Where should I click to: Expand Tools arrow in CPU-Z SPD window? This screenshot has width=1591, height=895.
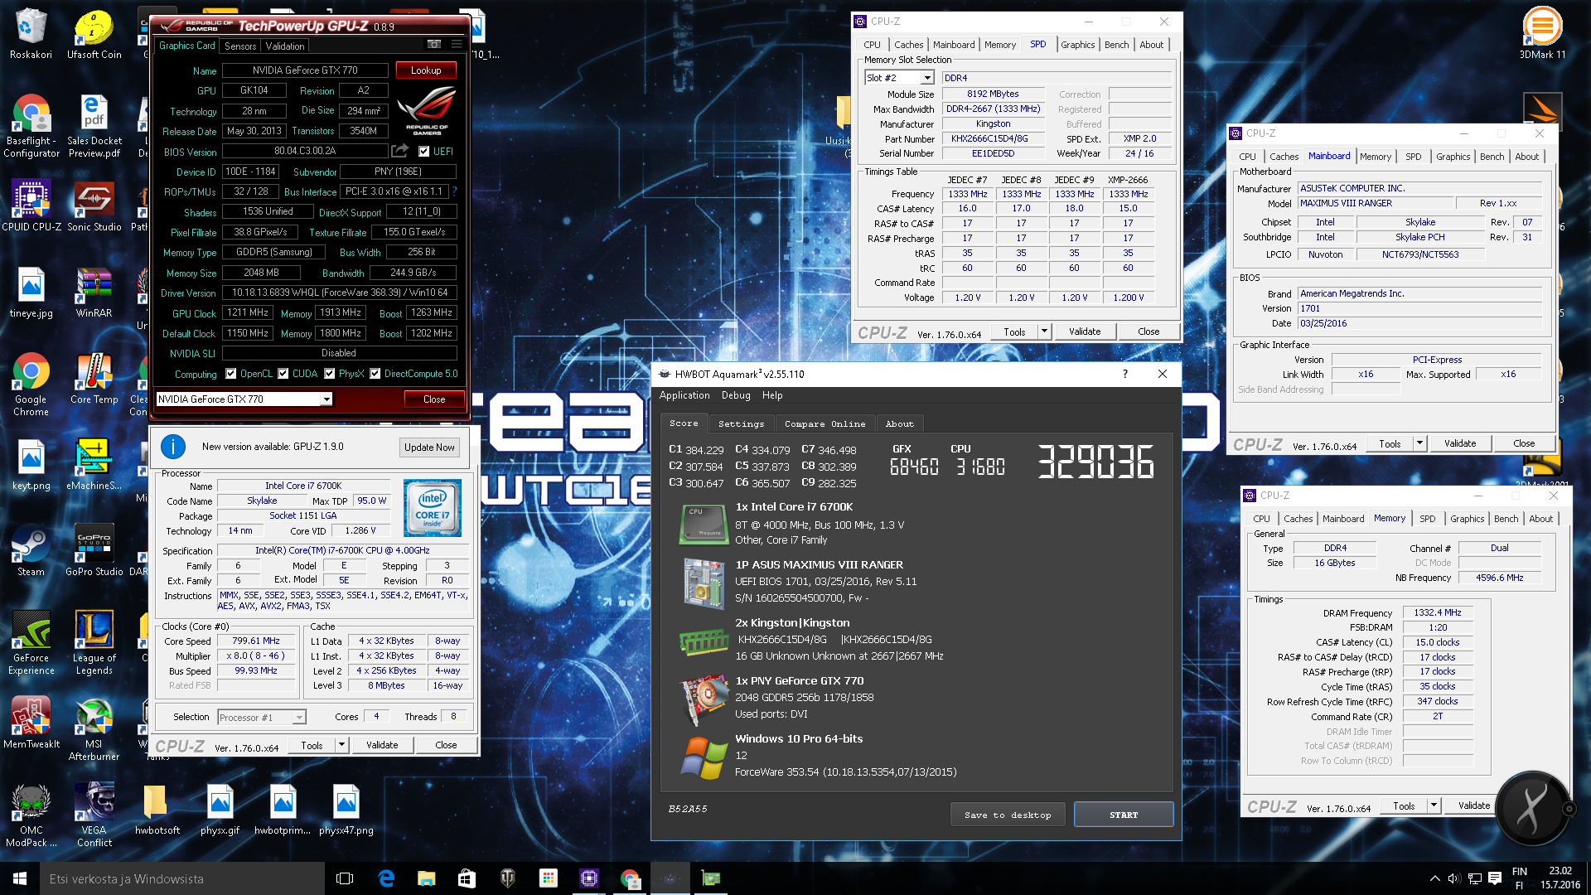[x=1044, y=331]
